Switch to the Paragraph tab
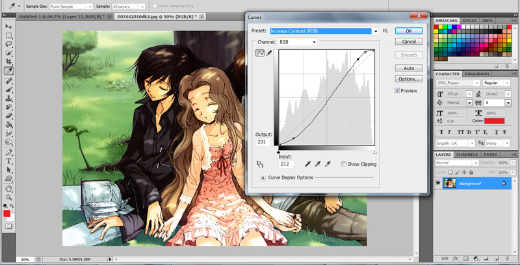 tap(476, 74)
